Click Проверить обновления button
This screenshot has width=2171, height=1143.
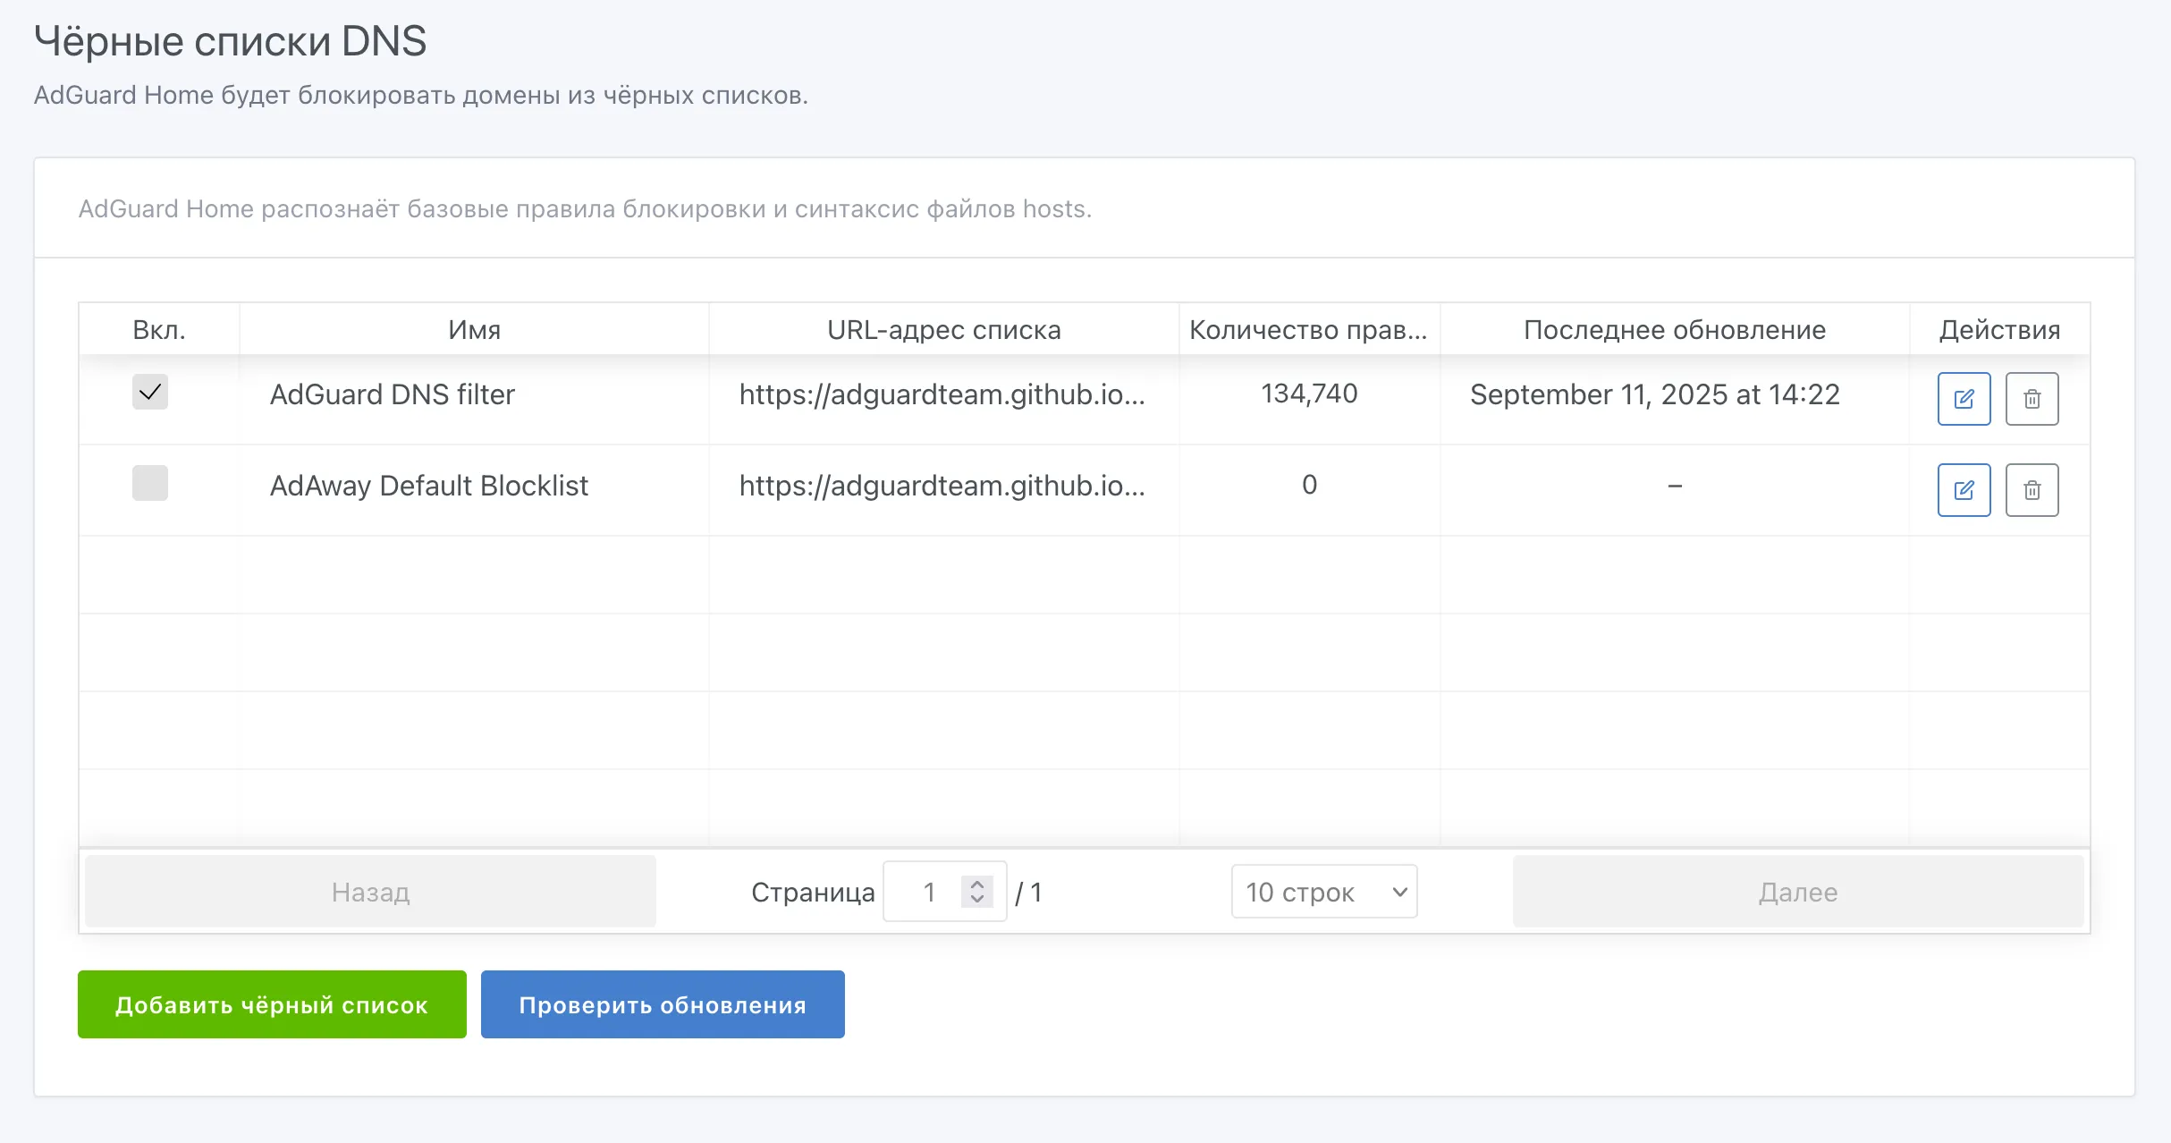[x=663, y=1004]
